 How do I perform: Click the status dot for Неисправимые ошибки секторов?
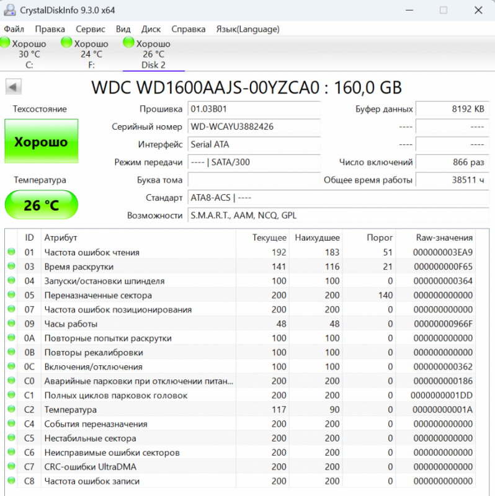[11, 452]
